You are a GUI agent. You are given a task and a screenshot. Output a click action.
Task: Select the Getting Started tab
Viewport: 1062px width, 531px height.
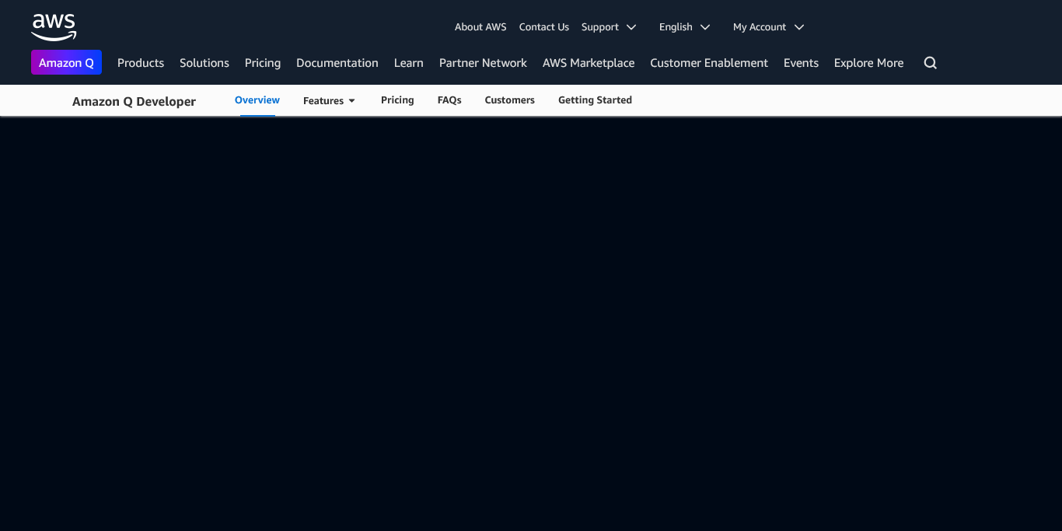[595, 100]
